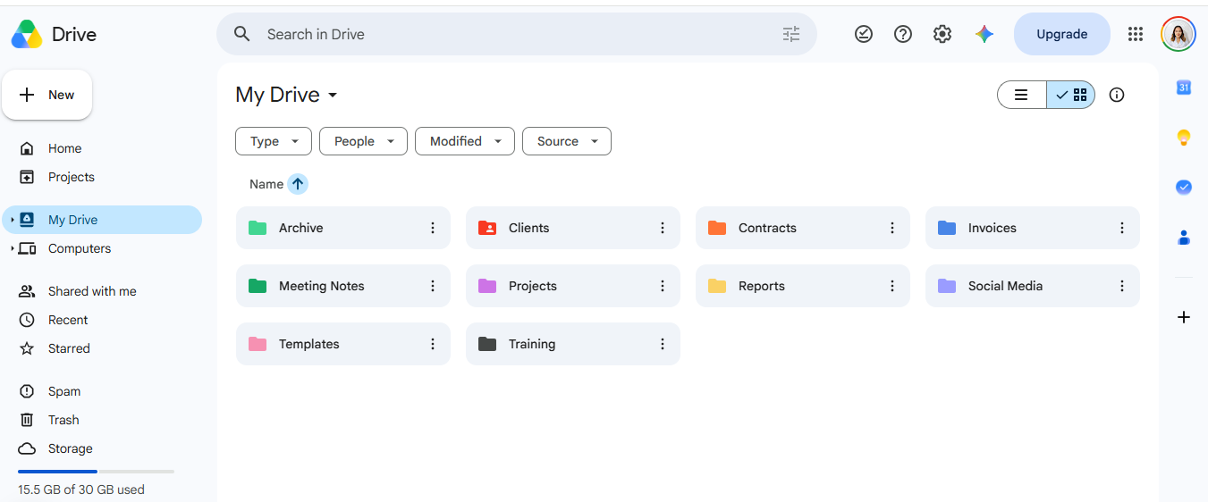Click the Upgrade button
The image size is (1208, 502).
pyautogui.click(x=1062, y=34)
